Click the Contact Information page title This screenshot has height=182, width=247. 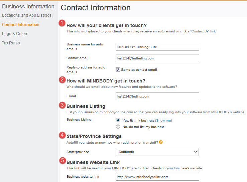point(96,8)
